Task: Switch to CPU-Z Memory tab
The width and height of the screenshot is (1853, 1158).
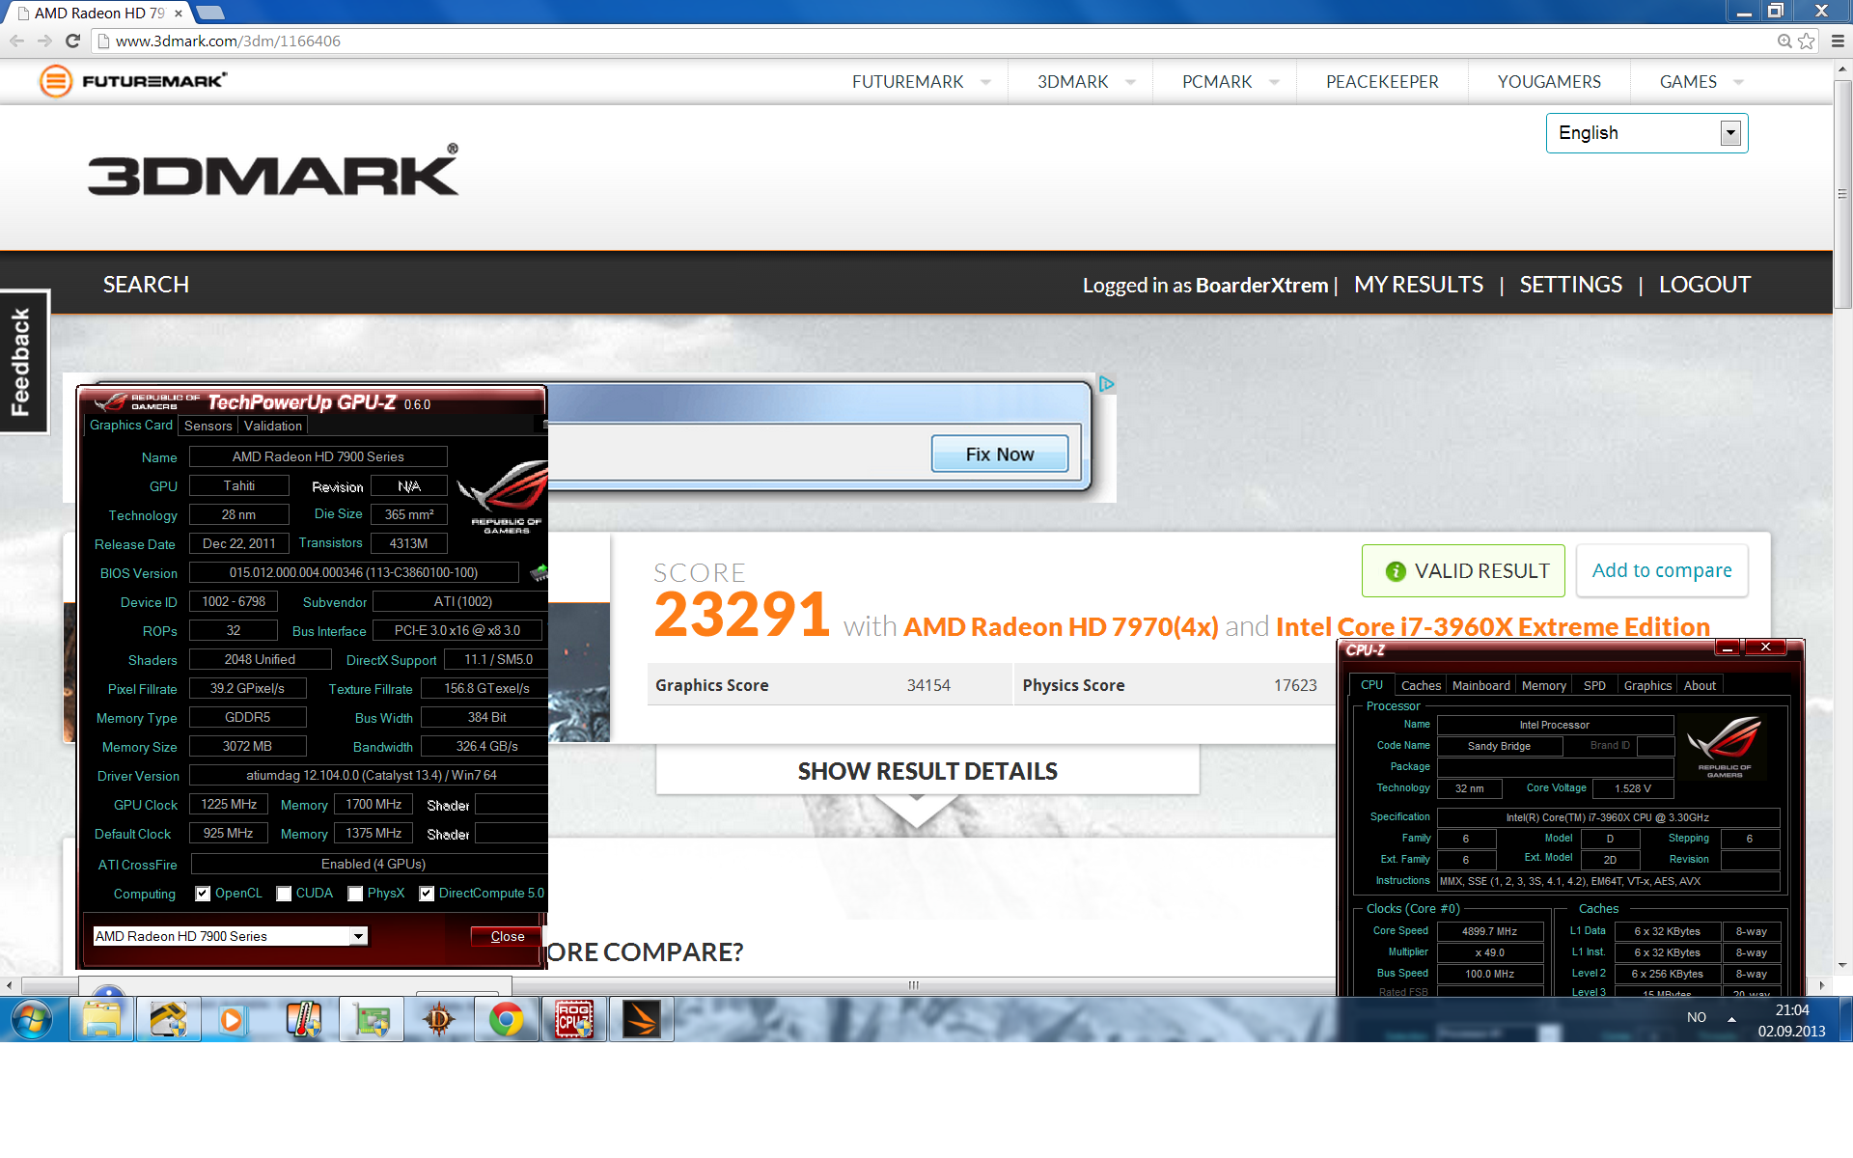Action: [1544, 685]
